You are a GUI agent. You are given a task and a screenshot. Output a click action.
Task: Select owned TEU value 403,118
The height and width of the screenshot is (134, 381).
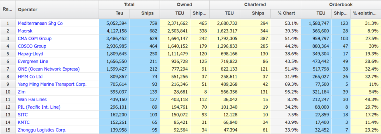180,99
